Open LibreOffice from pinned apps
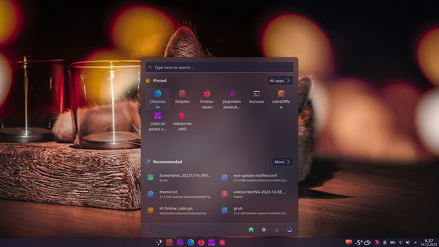Viewport: 439px width, 247px height. pyautogui.click(x=281, y=99)
